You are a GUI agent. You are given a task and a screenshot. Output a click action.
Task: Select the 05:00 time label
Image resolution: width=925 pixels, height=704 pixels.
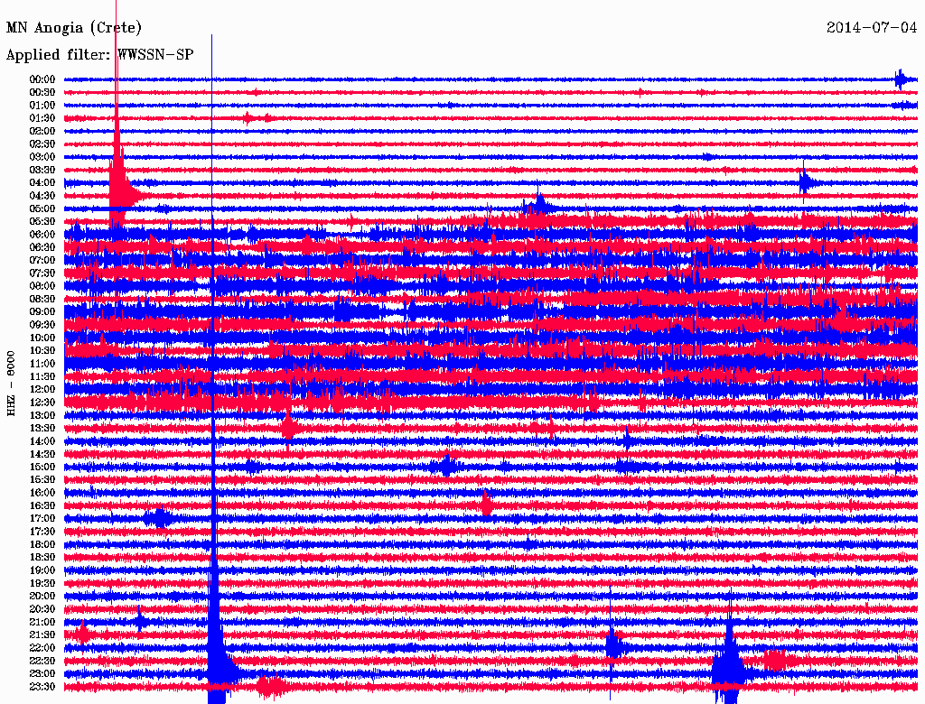click(x=42, y=208)
